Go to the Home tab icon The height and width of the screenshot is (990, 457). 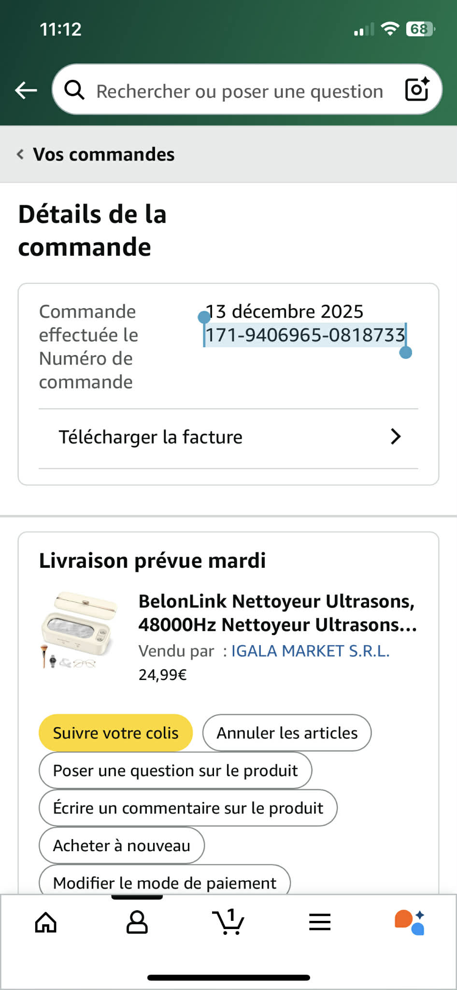point(46,922)
